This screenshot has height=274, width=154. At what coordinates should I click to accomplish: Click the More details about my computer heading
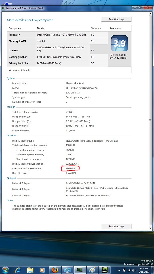tap(30, 20)
